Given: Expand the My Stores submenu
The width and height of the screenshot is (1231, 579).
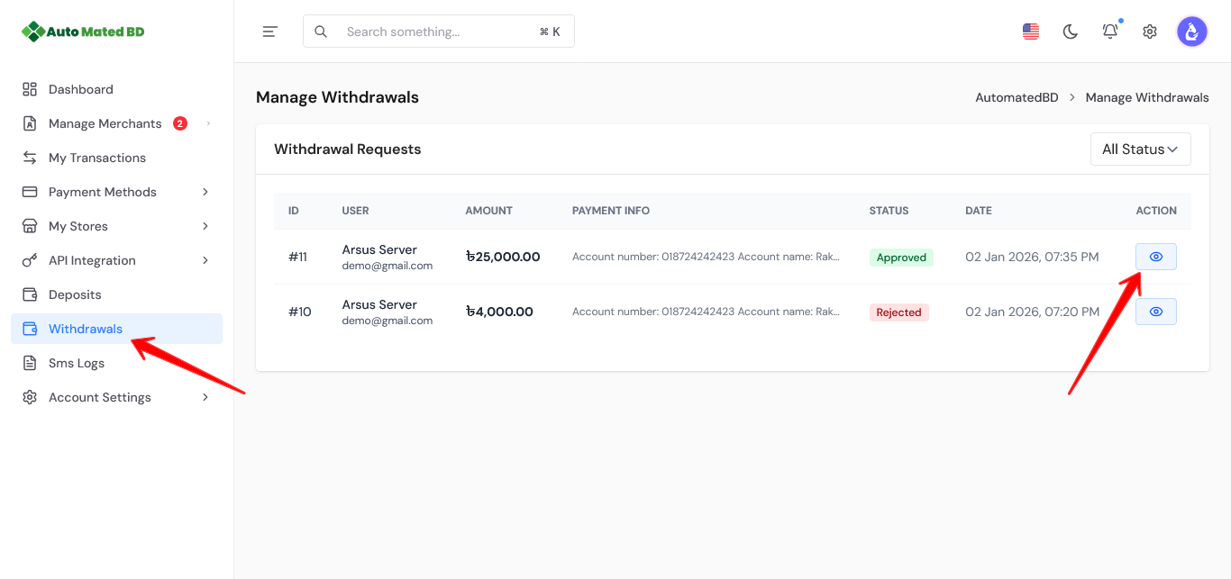Looking at the screenshot, I should coord(116,226).
